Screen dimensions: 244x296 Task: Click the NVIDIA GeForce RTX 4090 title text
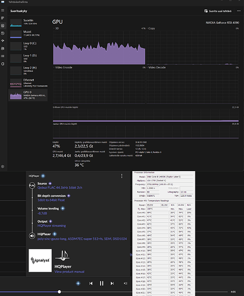point(222,22)
